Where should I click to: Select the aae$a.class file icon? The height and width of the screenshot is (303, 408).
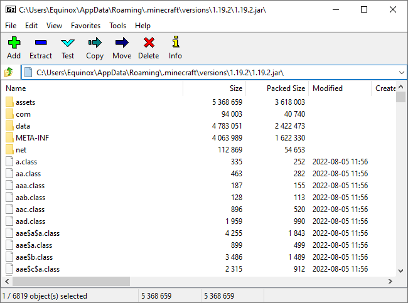pos(9,245)
